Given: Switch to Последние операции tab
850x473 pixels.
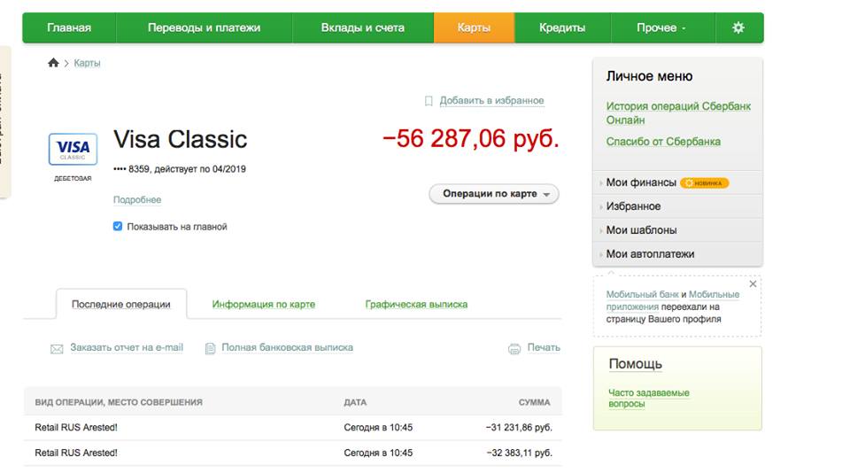Looking at the screenshot, I should pos(121,305).
